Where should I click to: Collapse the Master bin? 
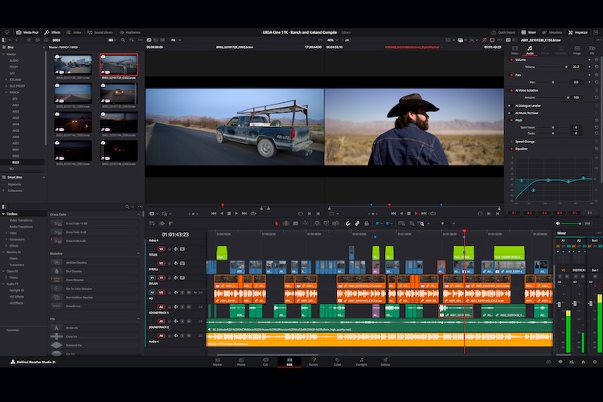click(3, 54)
